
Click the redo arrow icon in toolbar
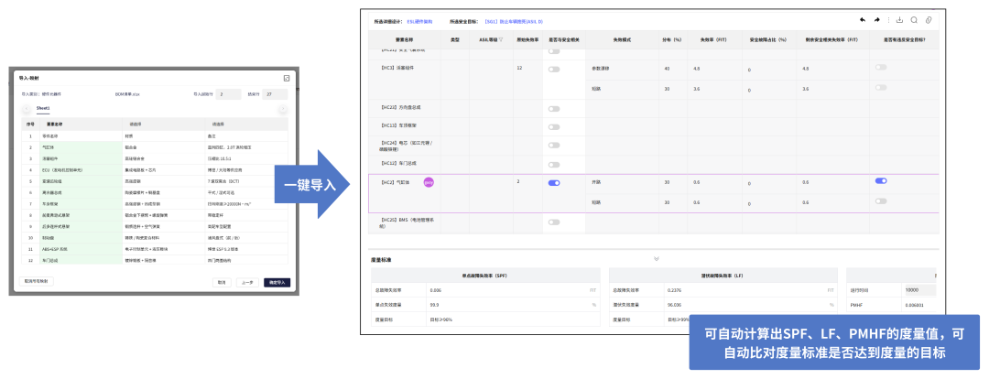click(x=876, y=20)
